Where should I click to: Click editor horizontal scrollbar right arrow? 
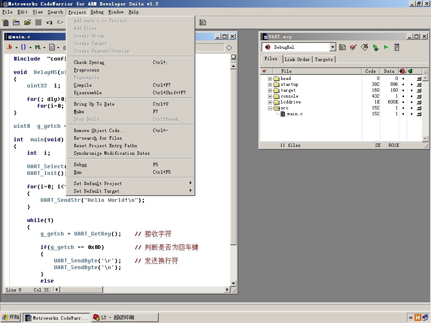227,289
